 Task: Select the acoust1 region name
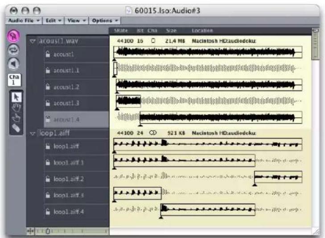point(64,54)
